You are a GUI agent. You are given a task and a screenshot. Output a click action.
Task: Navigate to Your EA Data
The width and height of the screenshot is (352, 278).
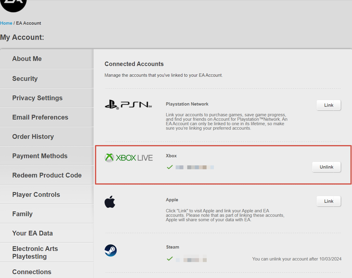coord(32,233)
